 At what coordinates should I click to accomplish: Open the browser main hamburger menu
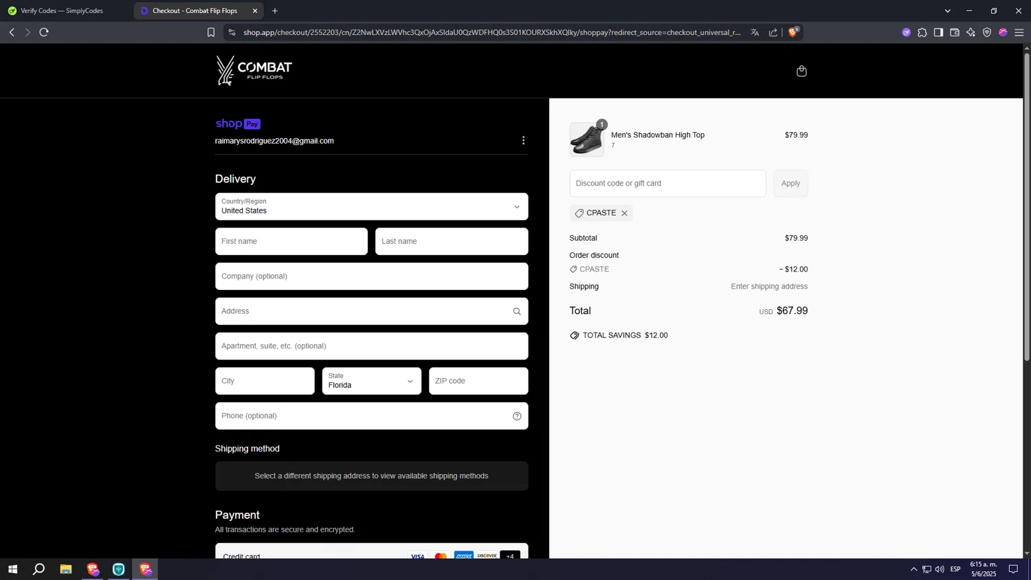pos(1019,32)
